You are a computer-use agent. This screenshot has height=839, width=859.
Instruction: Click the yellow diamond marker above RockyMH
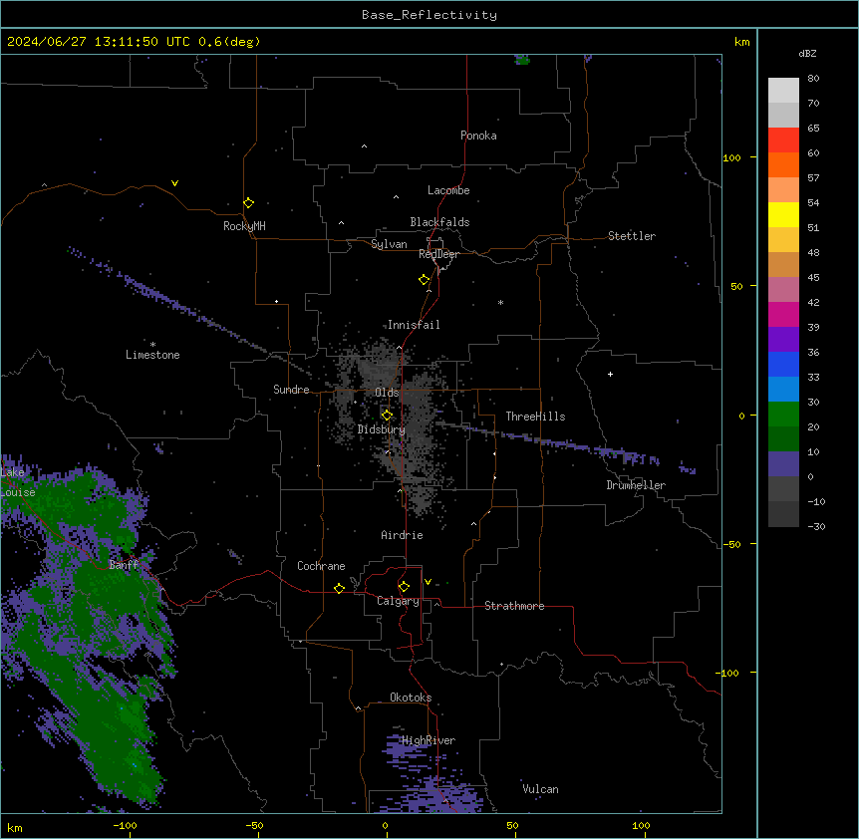tap(248, 203)
